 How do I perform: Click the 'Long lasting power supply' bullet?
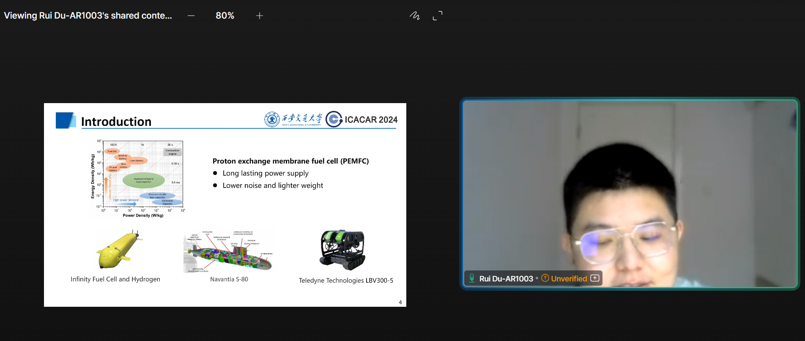pyautogui.click(x=266, y=173)
